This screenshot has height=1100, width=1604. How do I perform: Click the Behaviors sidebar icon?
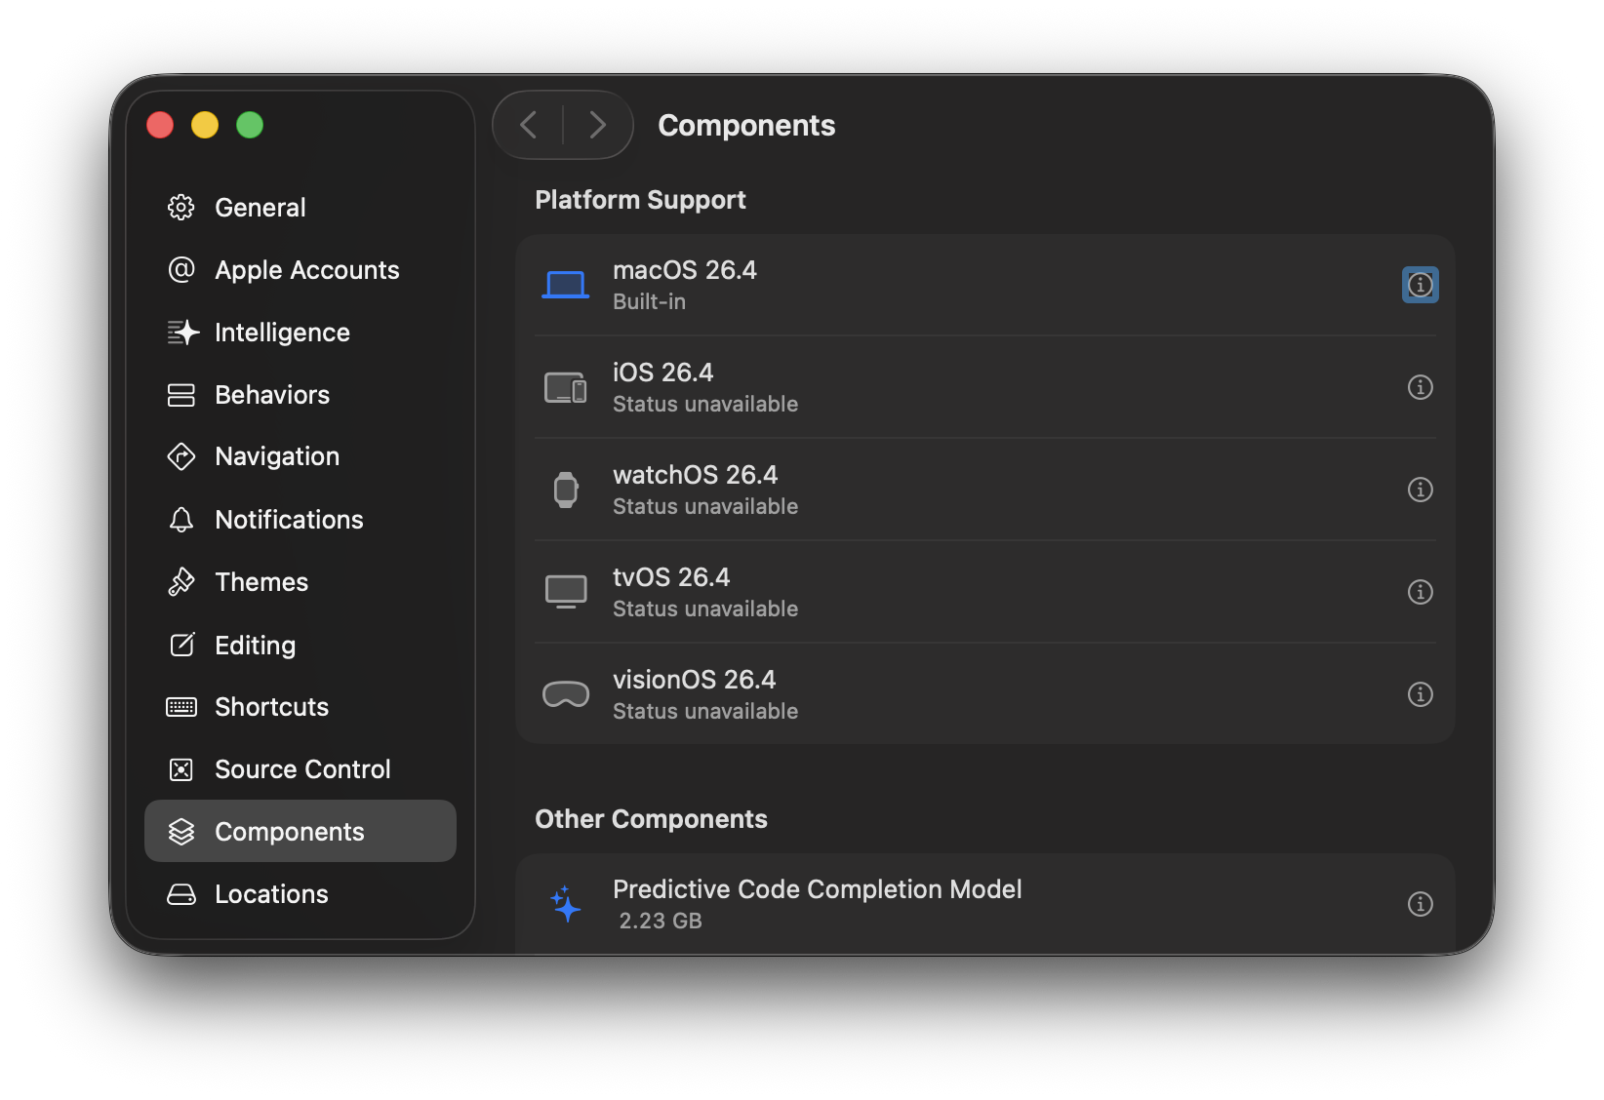[x=181, y=395]
